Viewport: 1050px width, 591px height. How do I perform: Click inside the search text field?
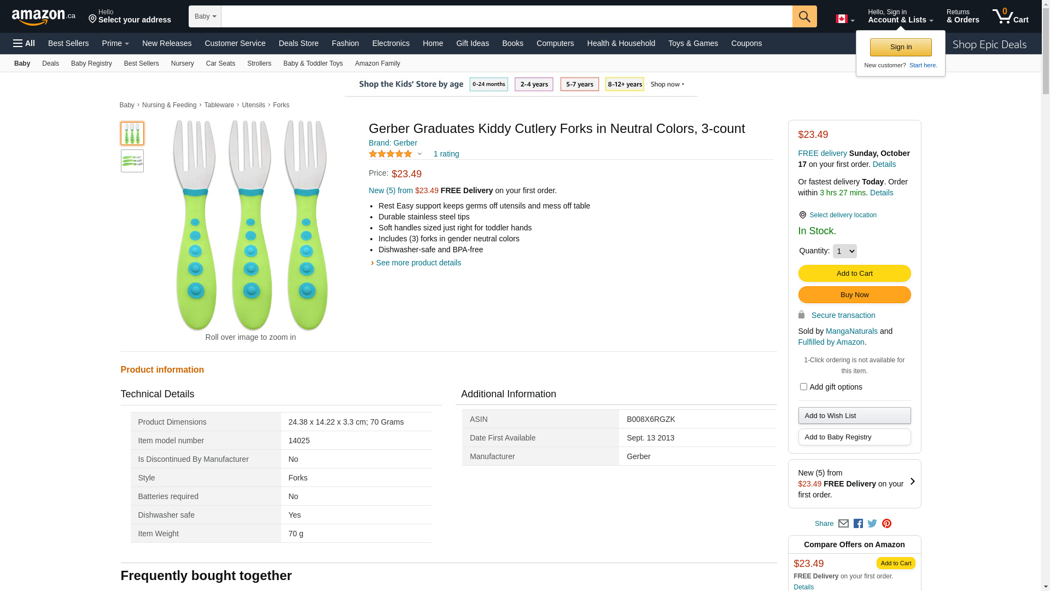506,16
